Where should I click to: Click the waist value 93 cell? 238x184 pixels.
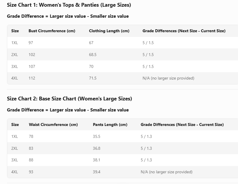[31, 172]
